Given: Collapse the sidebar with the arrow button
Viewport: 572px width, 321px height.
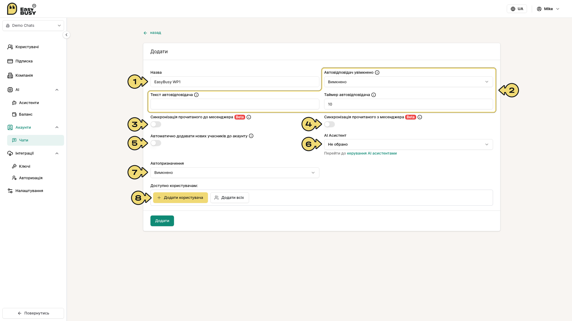Looking at the screenshot, I should pos(66,35).
